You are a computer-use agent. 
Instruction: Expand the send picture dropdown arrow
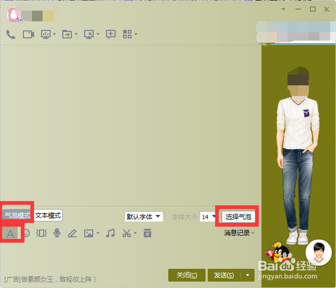pyautogui.click(x=98, y=233)
